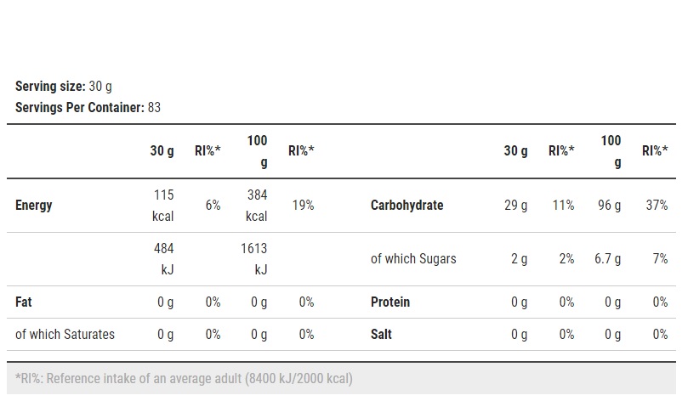688x401 pixels.
Task: Click the "115 kcal" energy value
Action: click(x=162, y=206)
